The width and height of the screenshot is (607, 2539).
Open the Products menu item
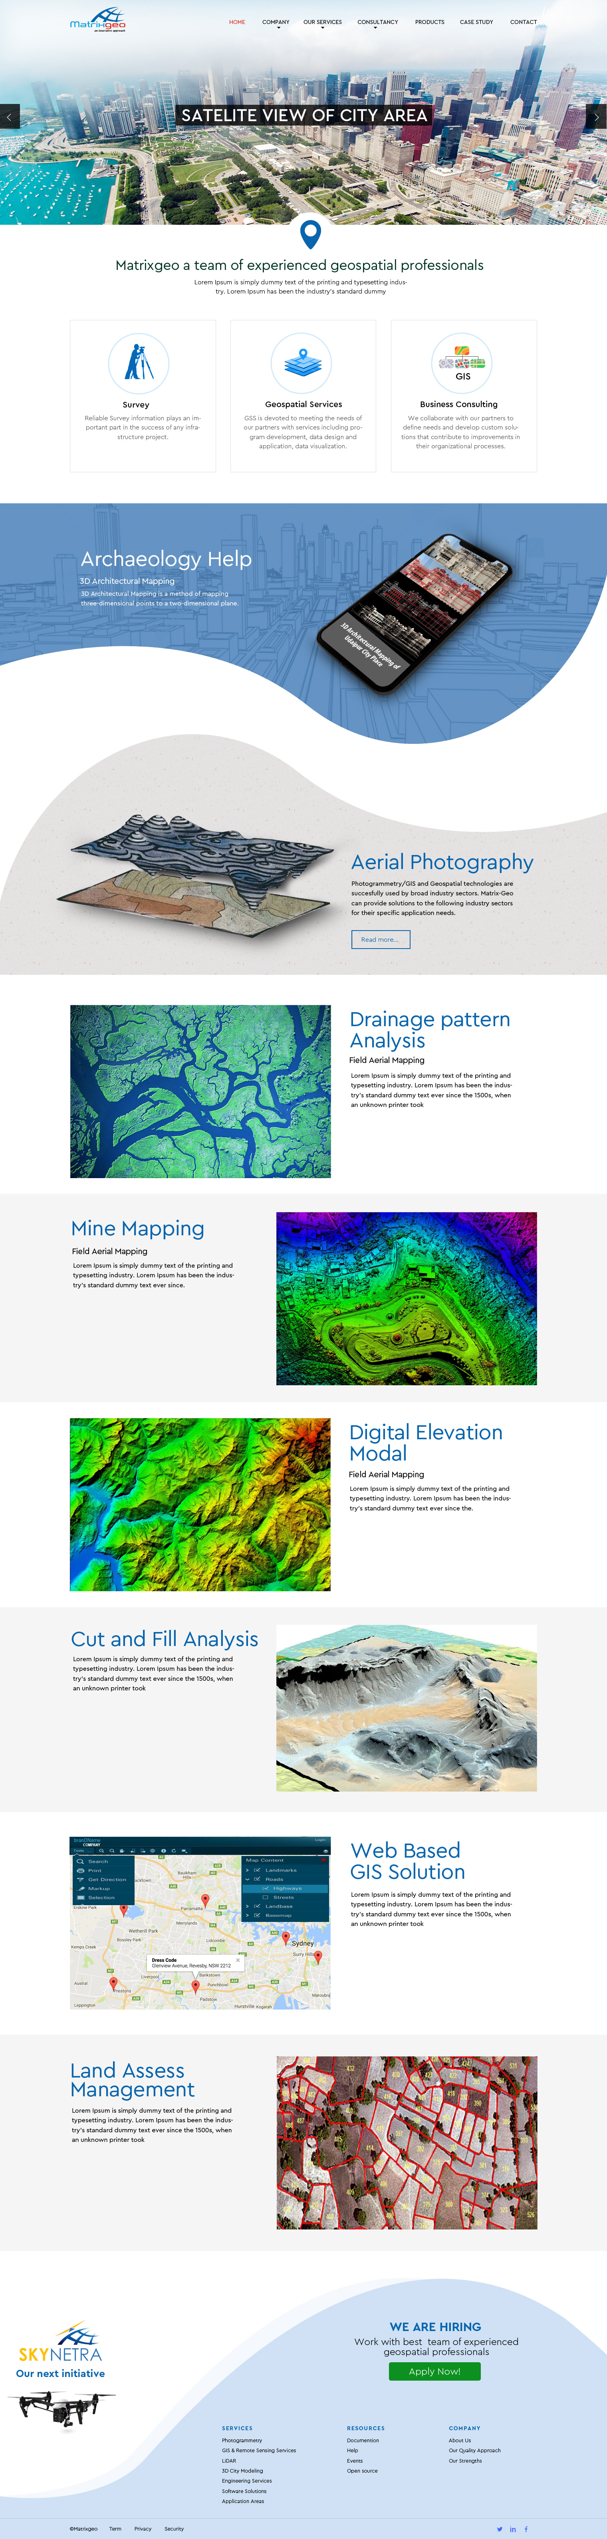(x=430, y=22)
